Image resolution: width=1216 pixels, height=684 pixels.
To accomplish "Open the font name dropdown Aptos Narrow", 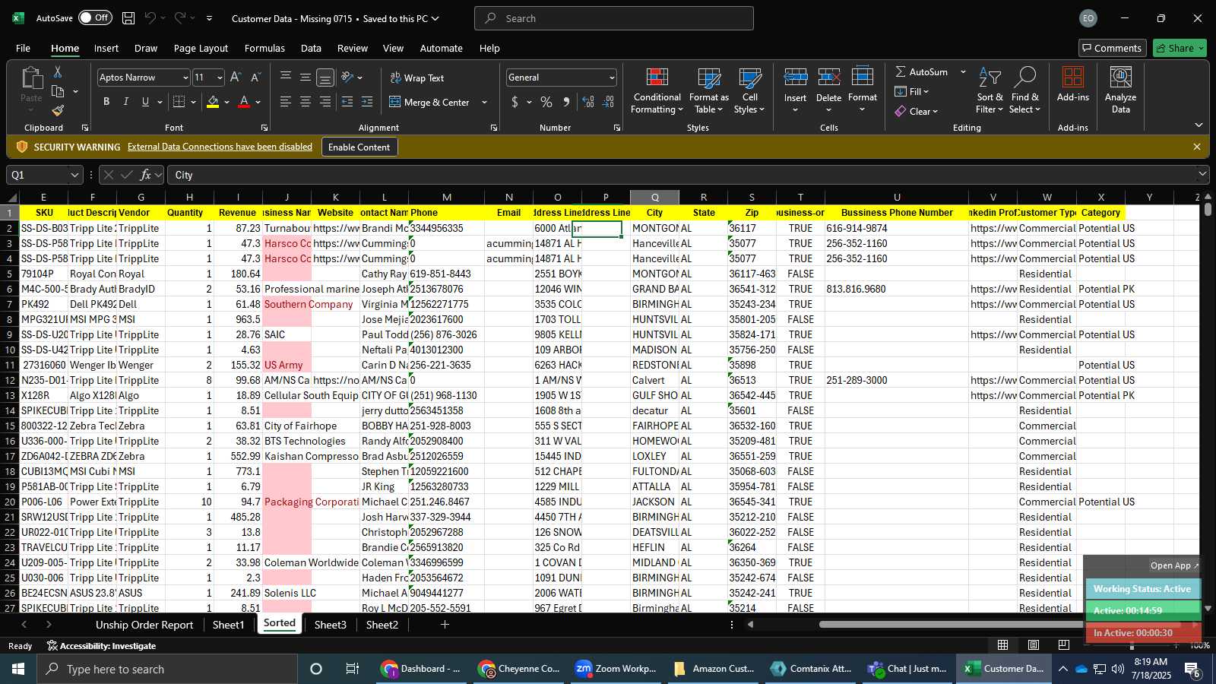I will coord(185,78).
